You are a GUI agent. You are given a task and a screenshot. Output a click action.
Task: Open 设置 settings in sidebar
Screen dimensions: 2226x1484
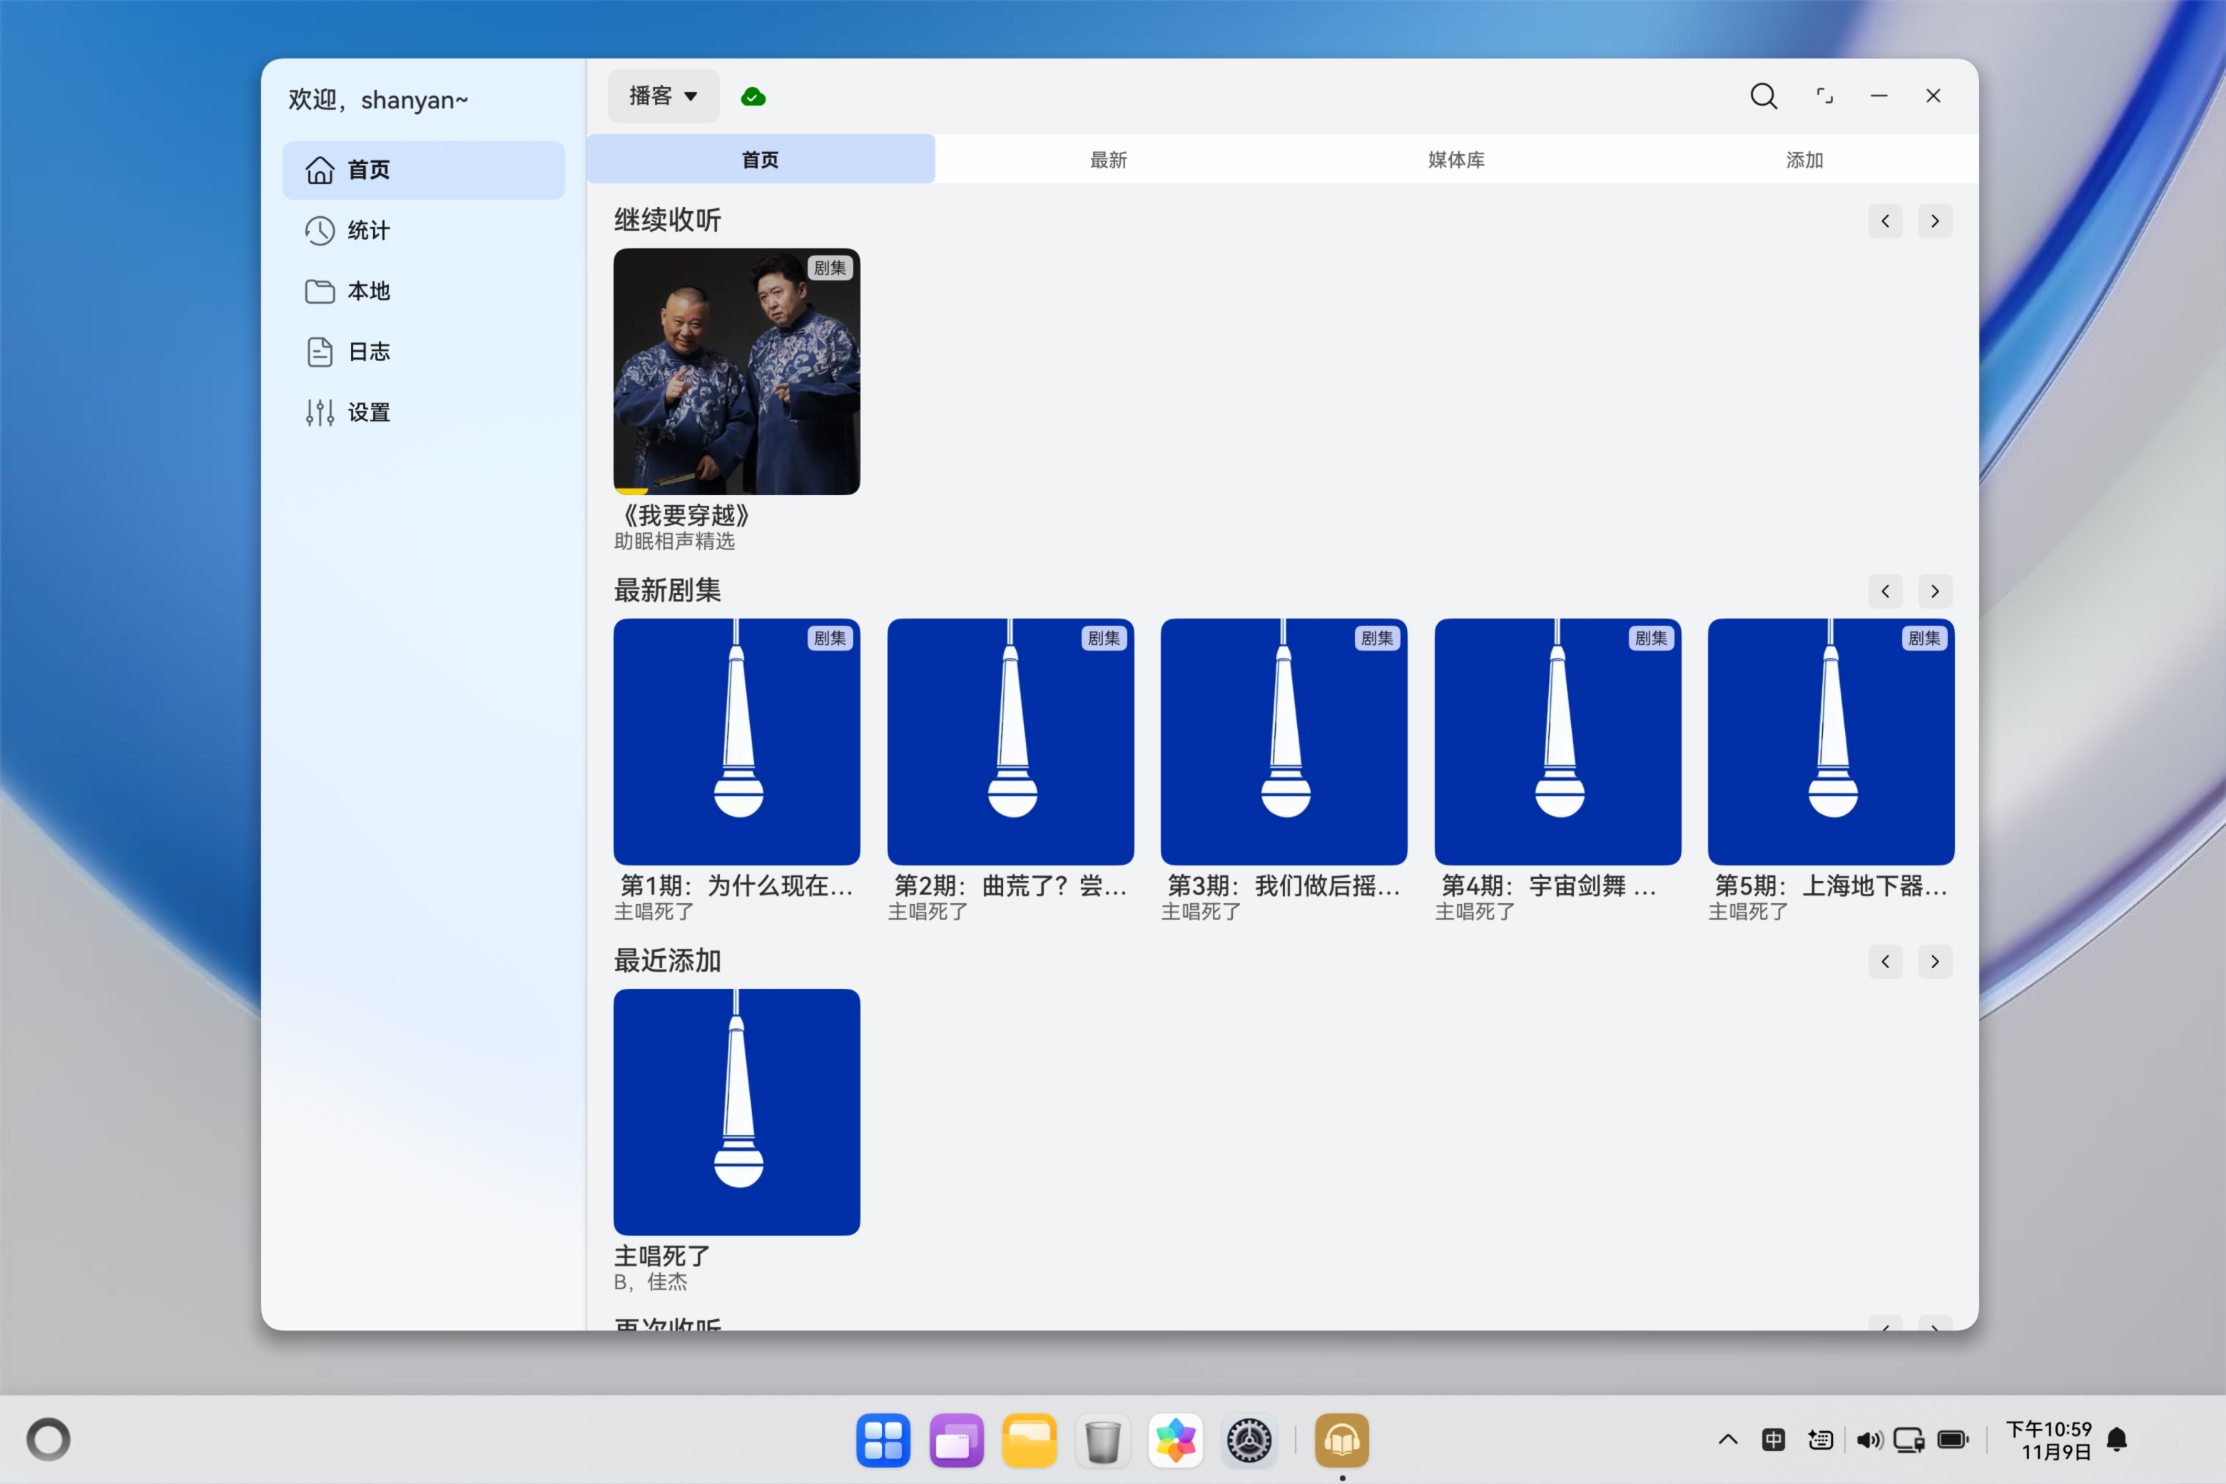[x=423, y=412]
